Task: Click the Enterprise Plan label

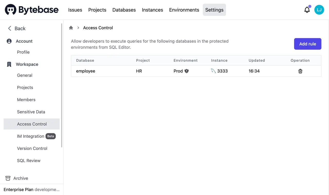Action: click(19, 190)
